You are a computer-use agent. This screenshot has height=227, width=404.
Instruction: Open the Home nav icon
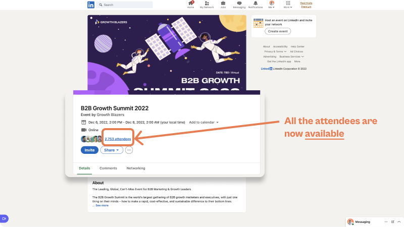(191, 5)
